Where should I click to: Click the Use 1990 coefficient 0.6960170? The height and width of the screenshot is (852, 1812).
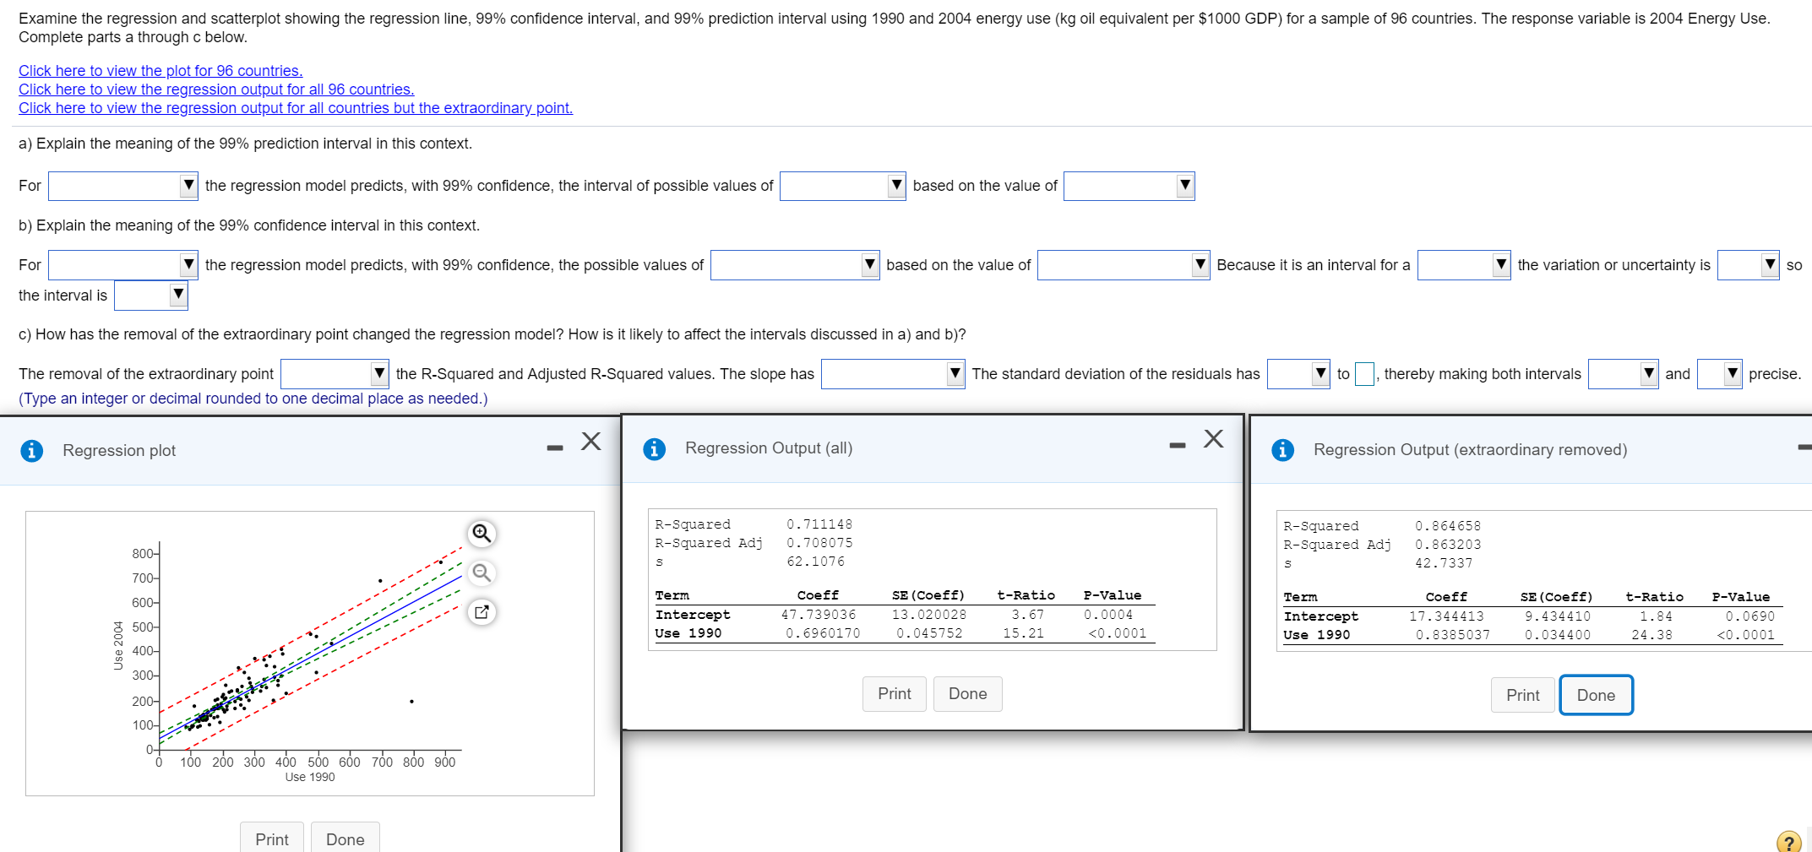823,633
